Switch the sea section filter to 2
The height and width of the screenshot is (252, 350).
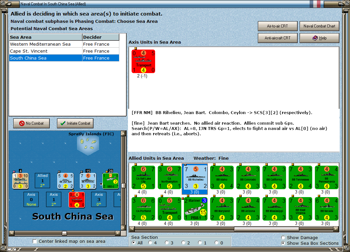[183, 243]
